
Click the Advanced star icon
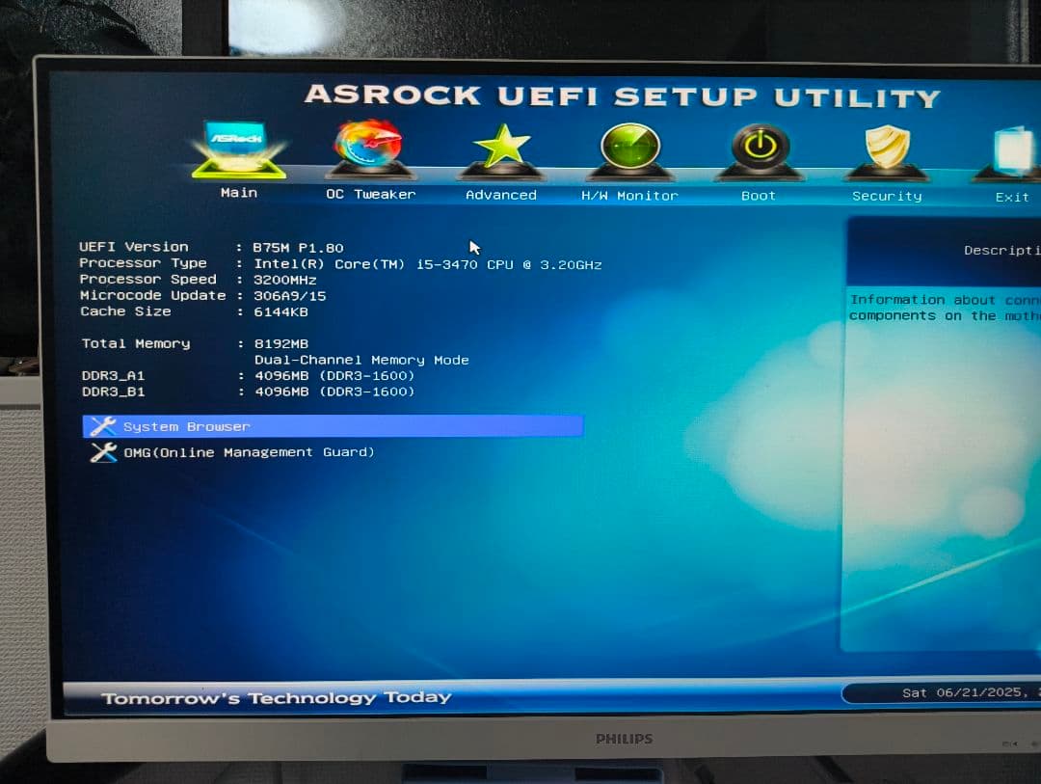500,148
